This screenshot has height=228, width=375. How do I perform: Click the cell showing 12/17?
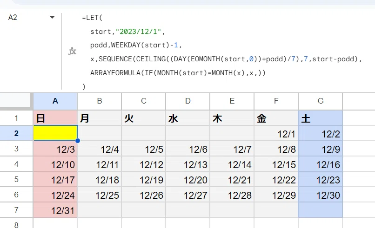(55, 179)
